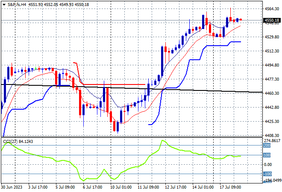Select the CCI(27) indicator label

tap(10, 142)
